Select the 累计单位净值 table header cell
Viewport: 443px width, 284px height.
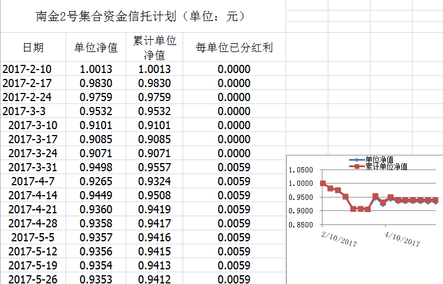point(154,47)
